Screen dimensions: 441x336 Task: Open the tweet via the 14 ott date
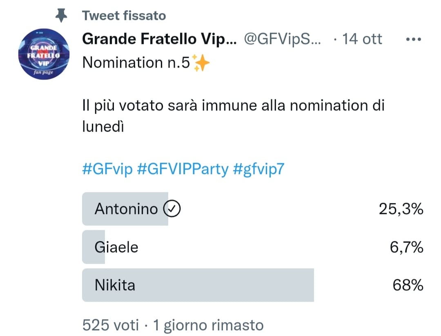tap(362, 39)
